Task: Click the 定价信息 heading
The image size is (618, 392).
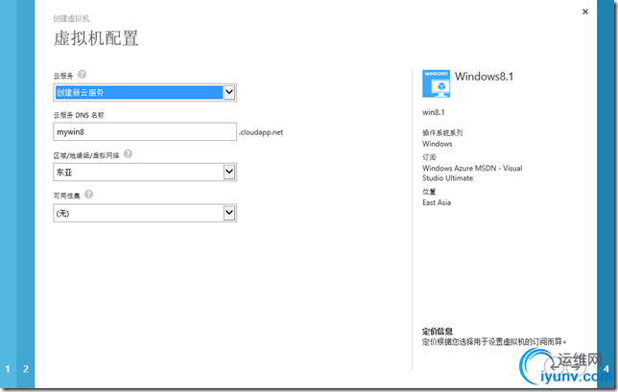Action: click(x=437, y=331)
